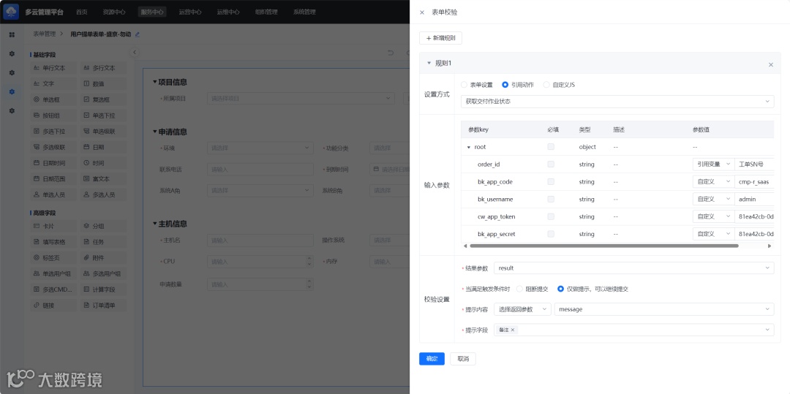Click the 表单管理 breadcrumb link
The width and height of the screenshot is (790, 394).
tap(45, 34)
